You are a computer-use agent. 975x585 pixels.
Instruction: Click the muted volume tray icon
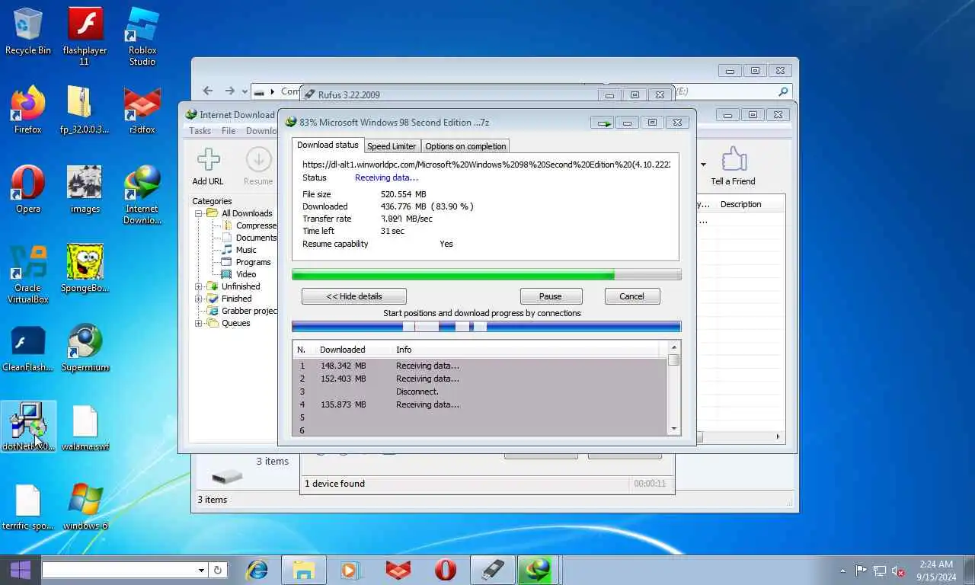click(x=899, y=571)
